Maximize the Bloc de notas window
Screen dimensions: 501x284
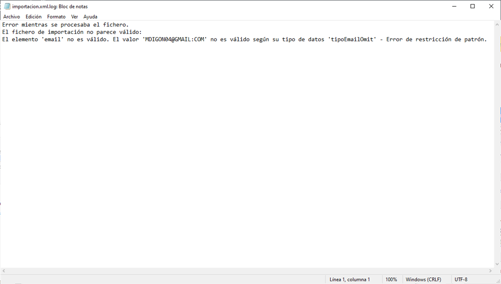[x=473, y=6]
